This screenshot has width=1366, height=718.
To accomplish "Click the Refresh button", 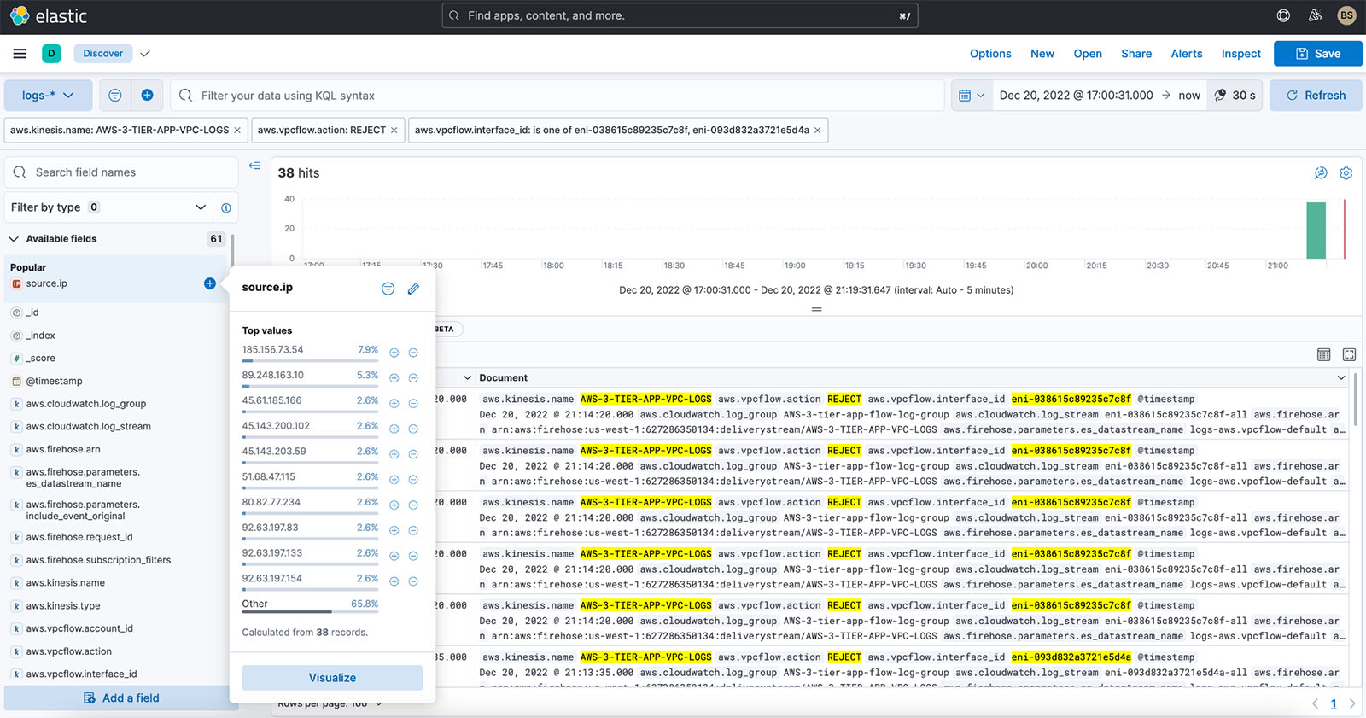I will coord(1316,96).
